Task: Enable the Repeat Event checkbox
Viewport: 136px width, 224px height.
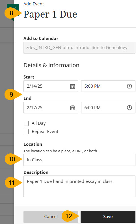Action: coord(26,132)
